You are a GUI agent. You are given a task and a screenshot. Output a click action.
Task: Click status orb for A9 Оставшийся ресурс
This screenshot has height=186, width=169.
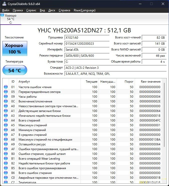[6, 144]
